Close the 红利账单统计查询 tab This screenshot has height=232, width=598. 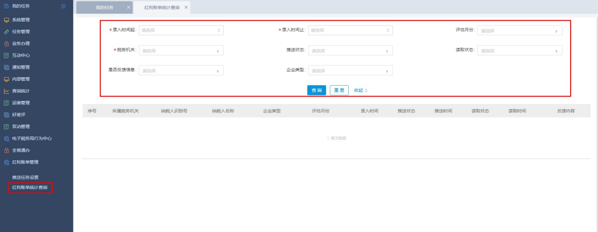[x=186, y=8]
